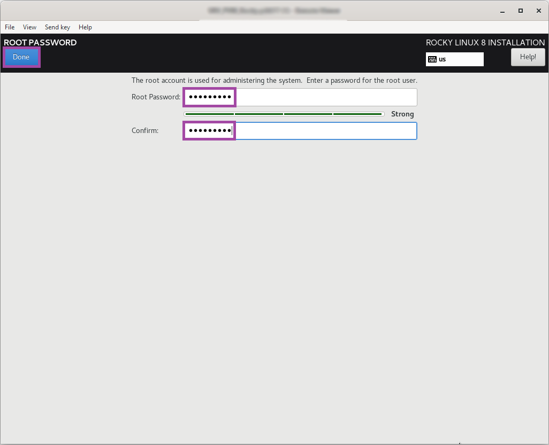Click the Confirm: label

coord(145,130)
